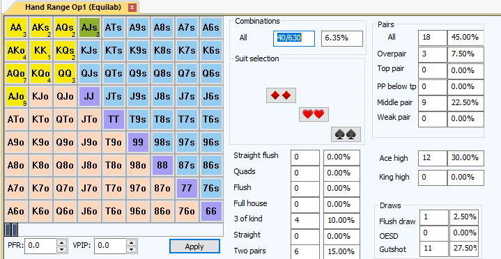Click the 6.35% combinations percentage field
Image resolution: width=501 pixels, height=259 pixels.
[x=342, y=38]
